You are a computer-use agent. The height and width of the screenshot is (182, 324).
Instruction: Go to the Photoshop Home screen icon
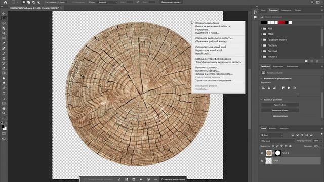(6, 2)
